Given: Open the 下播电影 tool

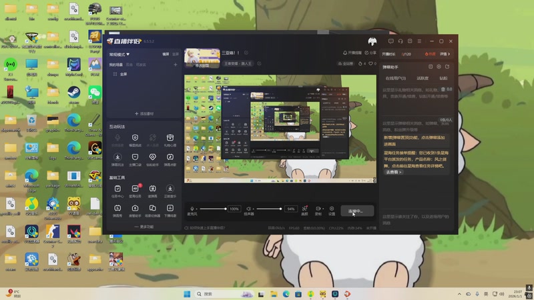Looking at the screenshot, I should point(170,211).
